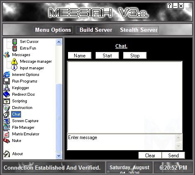This screenshot has height=175, width=195.
Task: Open File Manager
Action: point(23,128)
